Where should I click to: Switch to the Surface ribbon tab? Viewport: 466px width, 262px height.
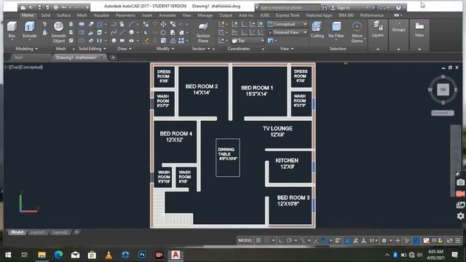[x=63, y=15]
